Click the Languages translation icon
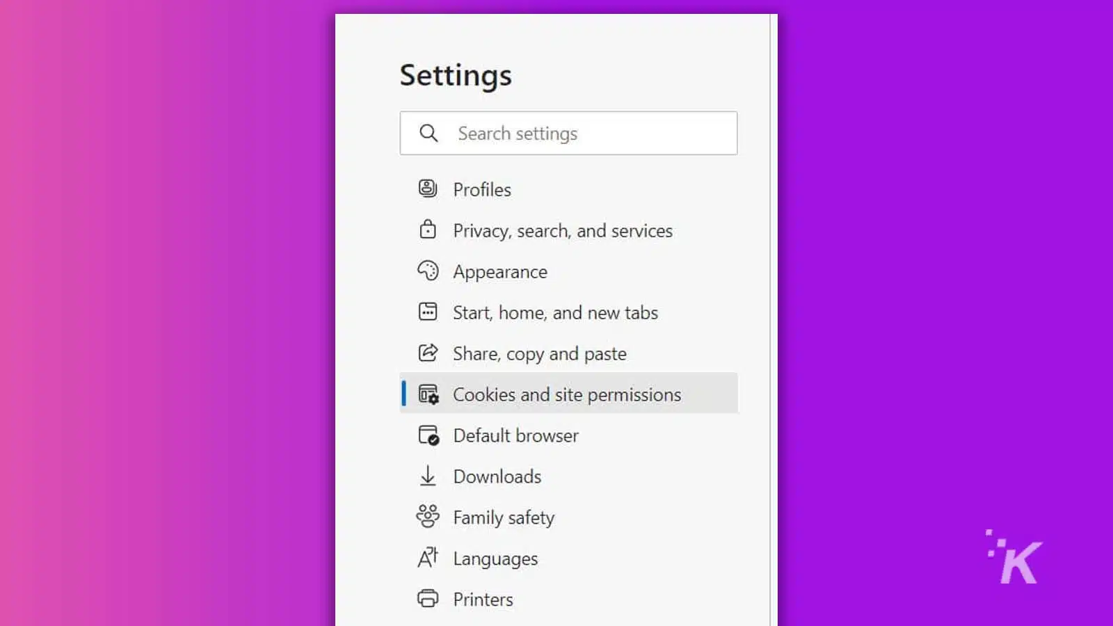The image size is (1113, 626). point(428,558)
